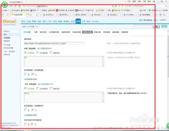Screen dimensions: 169x131
Task: Select 是 for further content processing
Action: (25, 110)
